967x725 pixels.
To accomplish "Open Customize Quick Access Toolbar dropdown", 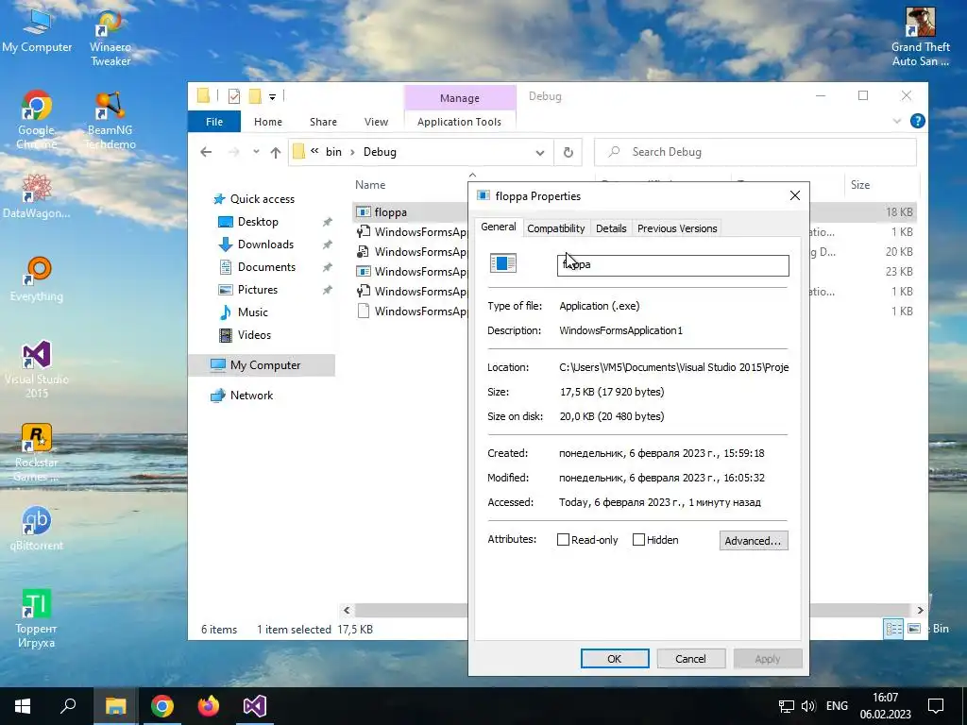I will [x=272, y=97].
